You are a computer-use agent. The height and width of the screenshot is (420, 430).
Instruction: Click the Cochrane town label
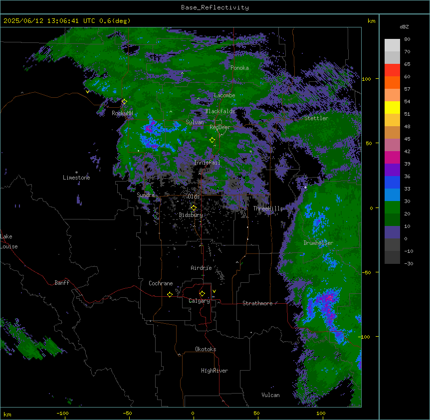(161, 283)
